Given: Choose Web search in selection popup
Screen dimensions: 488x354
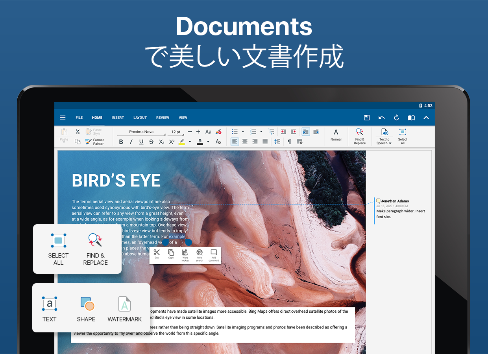Looking at the screenshot, I should pos(200,255).
